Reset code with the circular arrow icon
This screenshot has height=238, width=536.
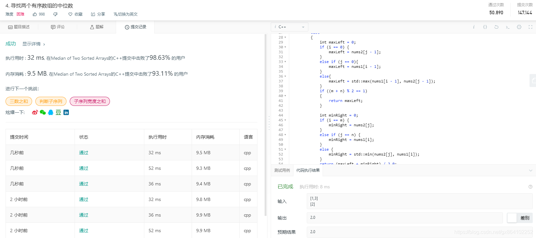click(496, 27)
